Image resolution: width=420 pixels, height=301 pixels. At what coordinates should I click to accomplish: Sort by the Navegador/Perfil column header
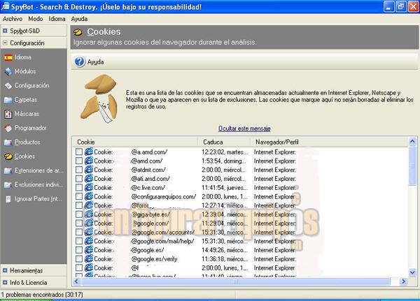click(329, 142)
